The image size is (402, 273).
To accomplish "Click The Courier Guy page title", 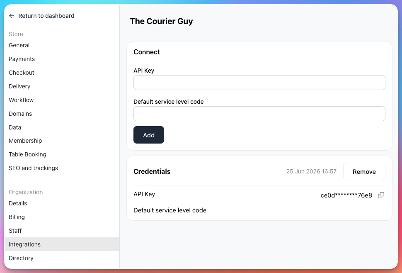I will pyautogui.click(x=161, y=21).
